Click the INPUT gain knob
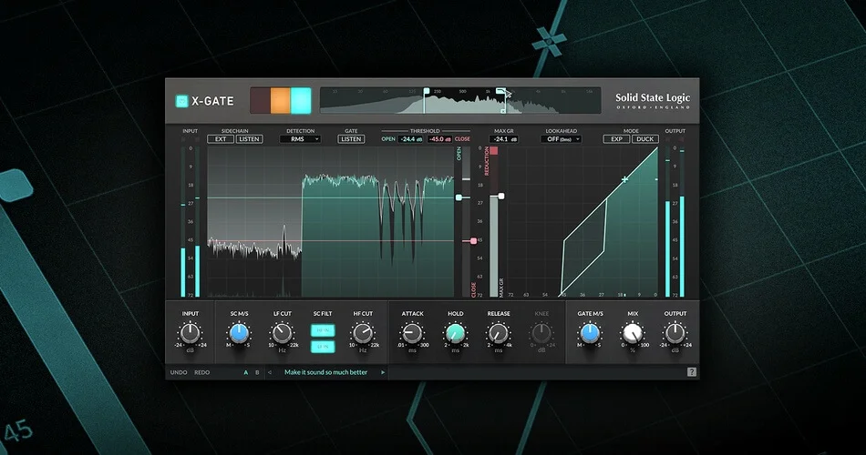 pyautogui.click(x=190, y=333)
